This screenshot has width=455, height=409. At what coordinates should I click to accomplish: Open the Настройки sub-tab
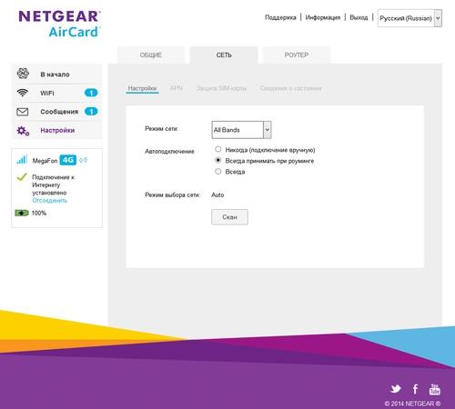(142, 88)
